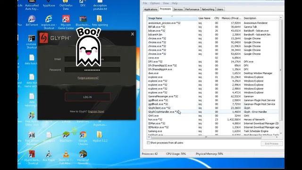Switch to the Services tab

point(178,9)
